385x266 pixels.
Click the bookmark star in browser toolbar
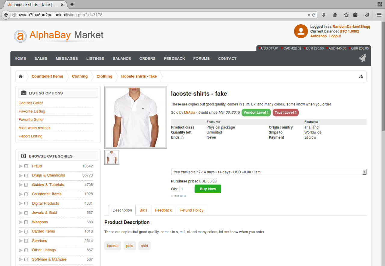coord(346,15)
